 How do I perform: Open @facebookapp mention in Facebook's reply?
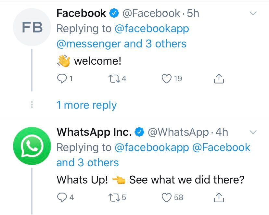tap(152, 29)
